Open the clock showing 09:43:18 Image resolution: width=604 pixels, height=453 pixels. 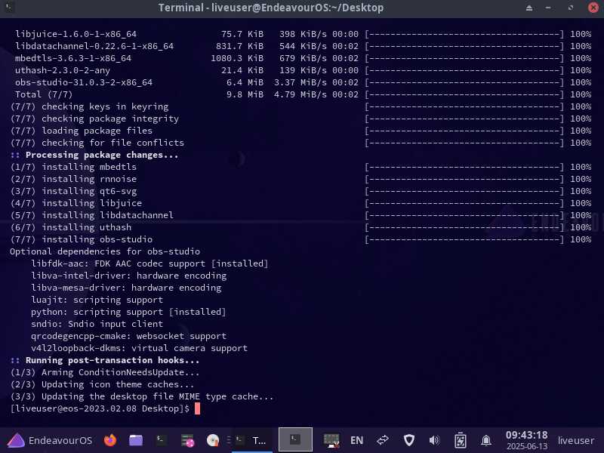click(x=526, y=440)
